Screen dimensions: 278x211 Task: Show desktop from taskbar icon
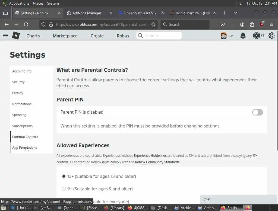pos(3,208)
